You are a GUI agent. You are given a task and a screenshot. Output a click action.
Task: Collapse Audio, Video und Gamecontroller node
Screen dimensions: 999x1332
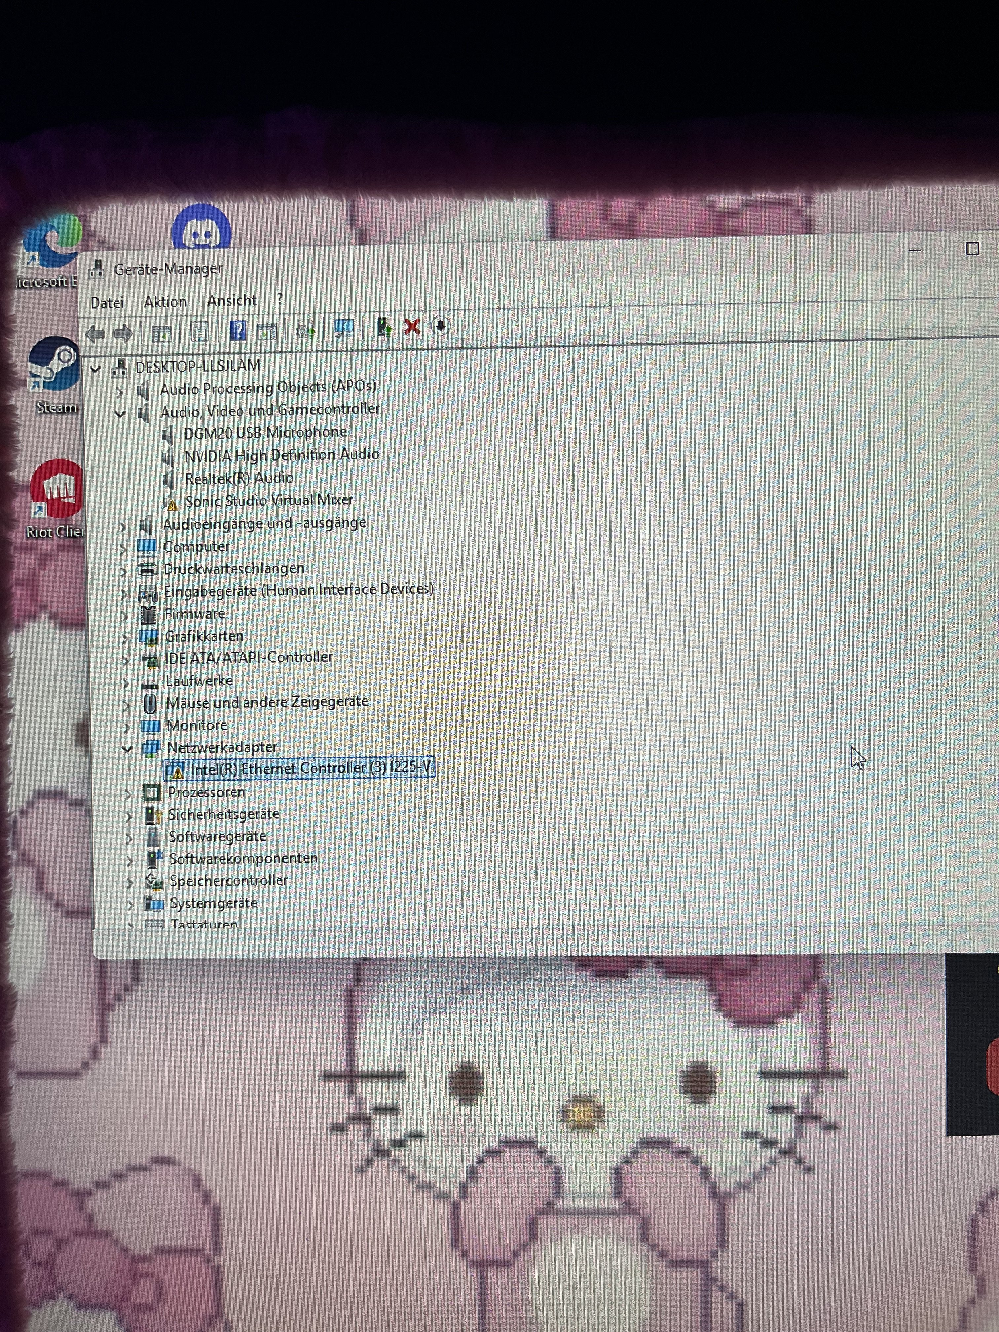(x=120, y=414)
